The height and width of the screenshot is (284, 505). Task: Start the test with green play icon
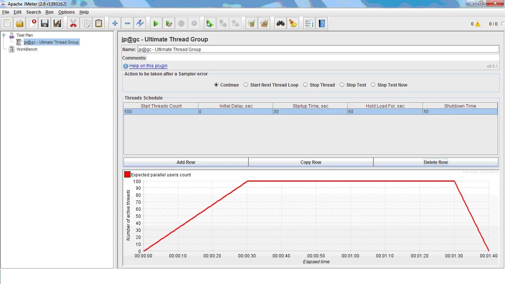click(x=156, y=24)
